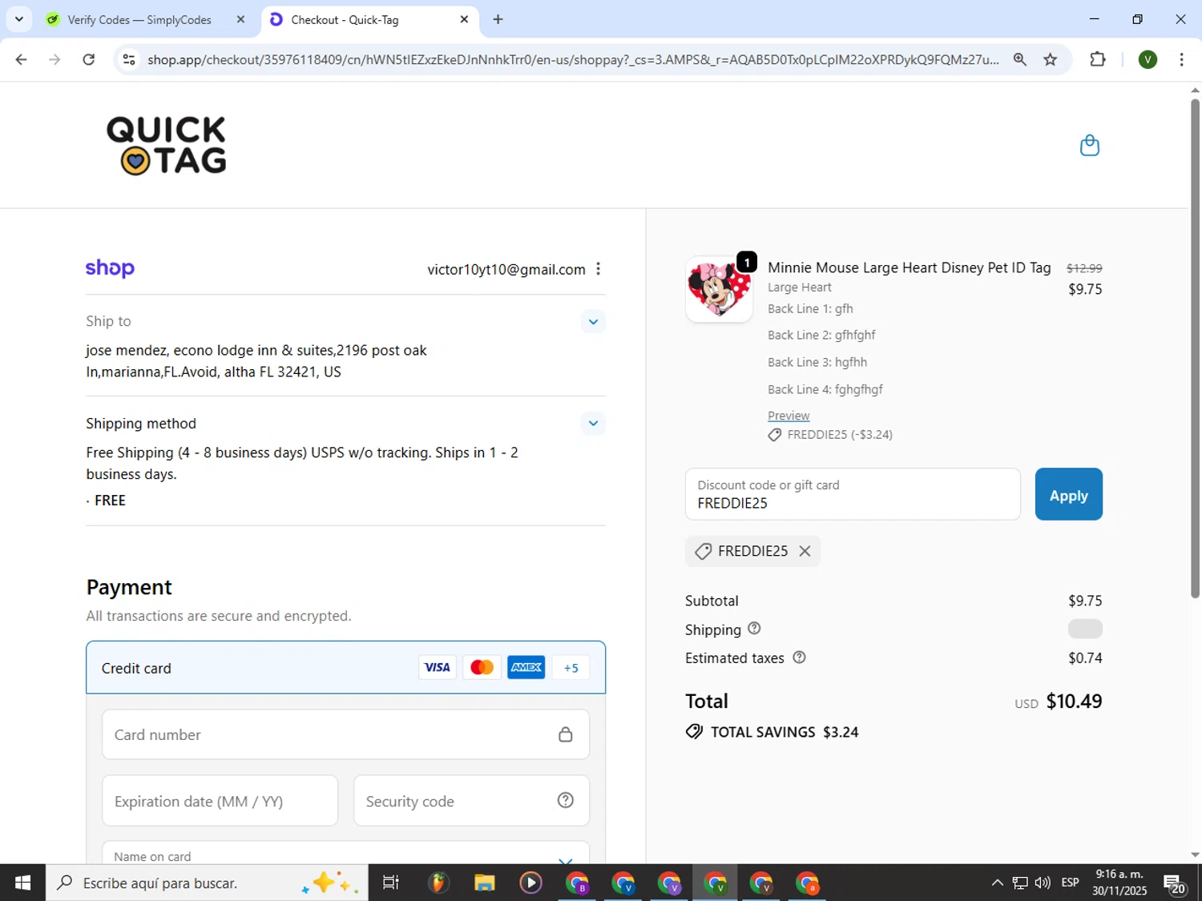Screen dimensions: 1202x901
Task: Click the Mastercard icon
Action: click(x=482, y=667)
